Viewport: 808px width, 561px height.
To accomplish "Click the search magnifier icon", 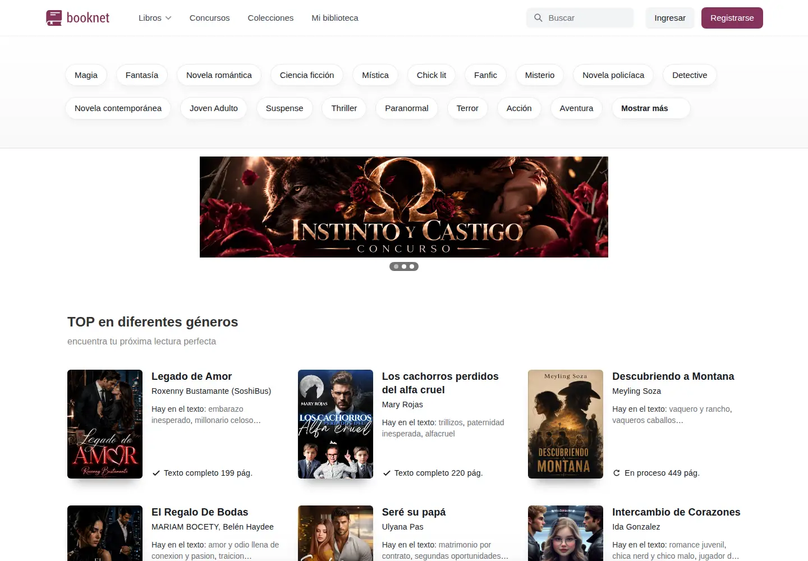I will [x=538, y=18].
